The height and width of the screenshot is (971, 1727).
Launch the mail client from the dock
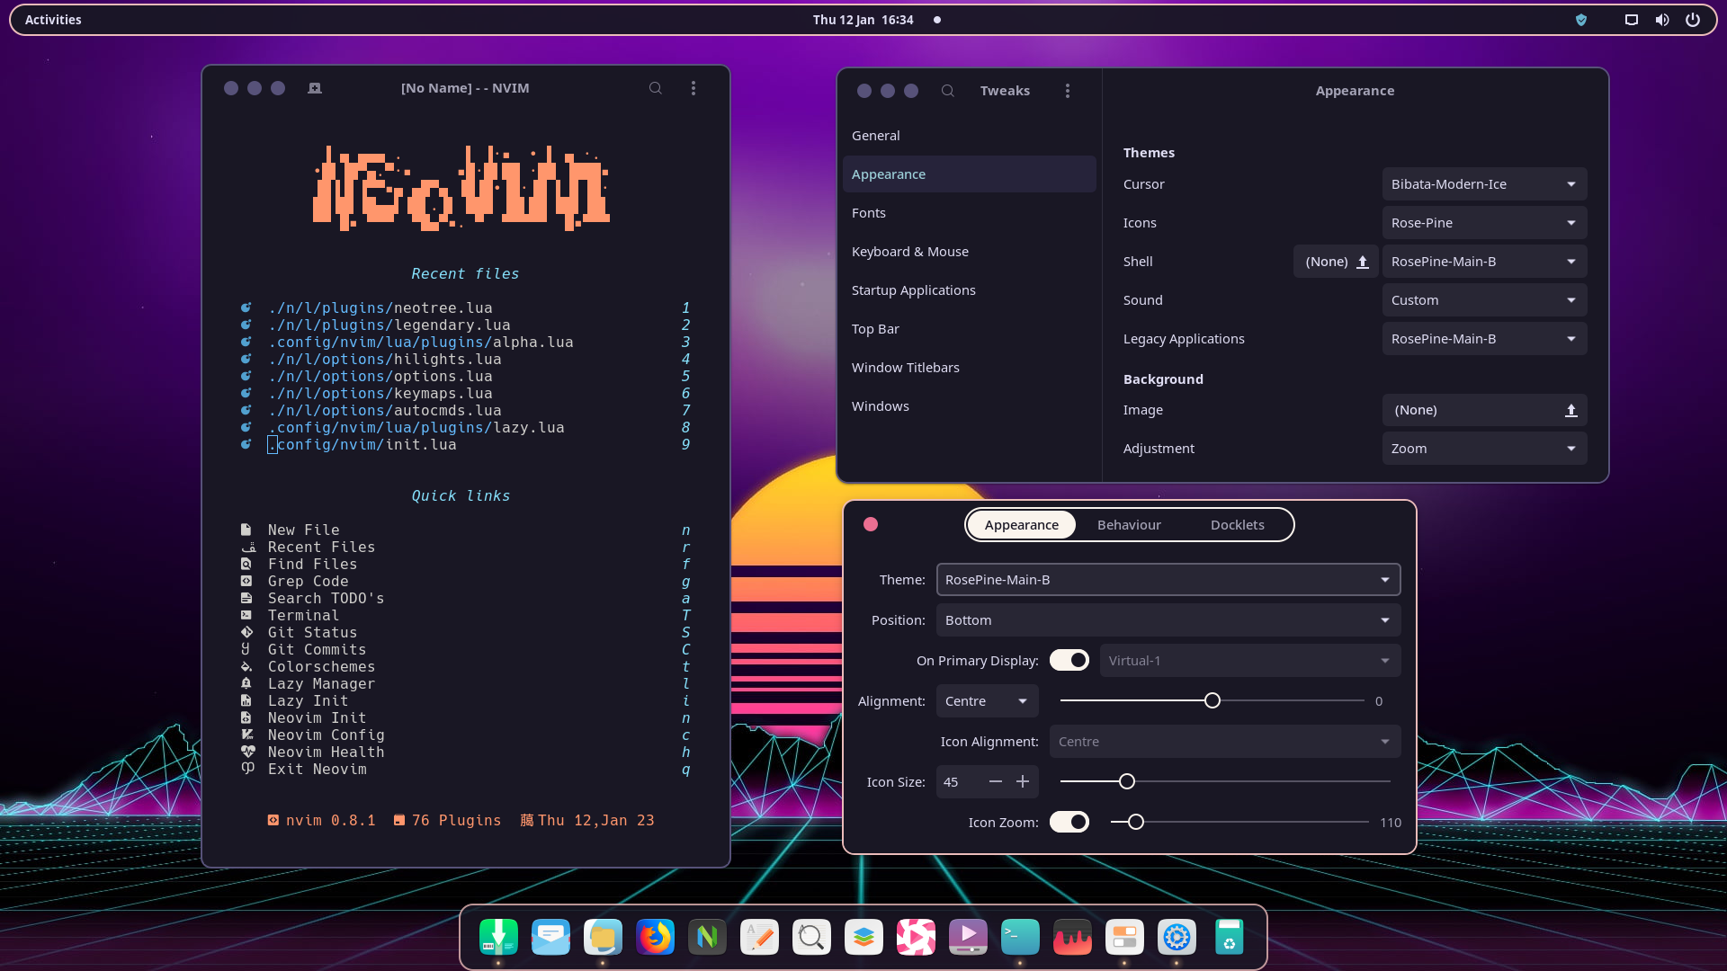coord(550,937)
